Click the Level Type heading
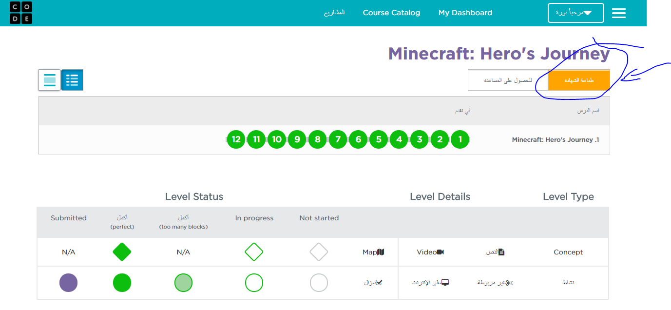Image resolution: width=671 pixels, height=310 pixels. 568,197
